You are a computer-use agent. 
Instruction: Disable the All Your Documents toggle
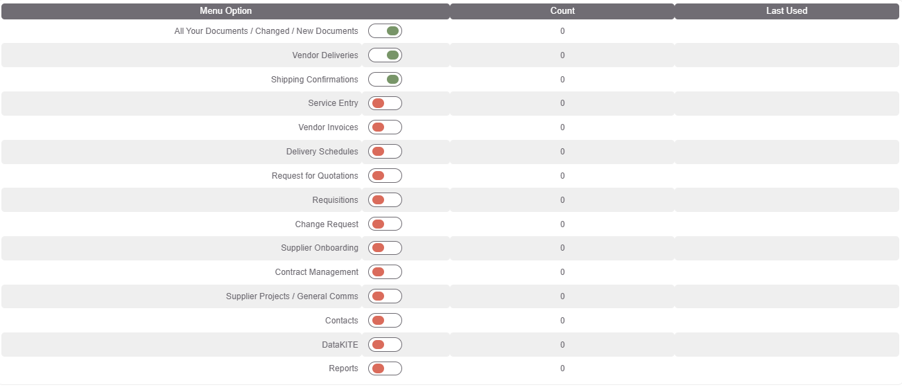(x=385, y=31)
